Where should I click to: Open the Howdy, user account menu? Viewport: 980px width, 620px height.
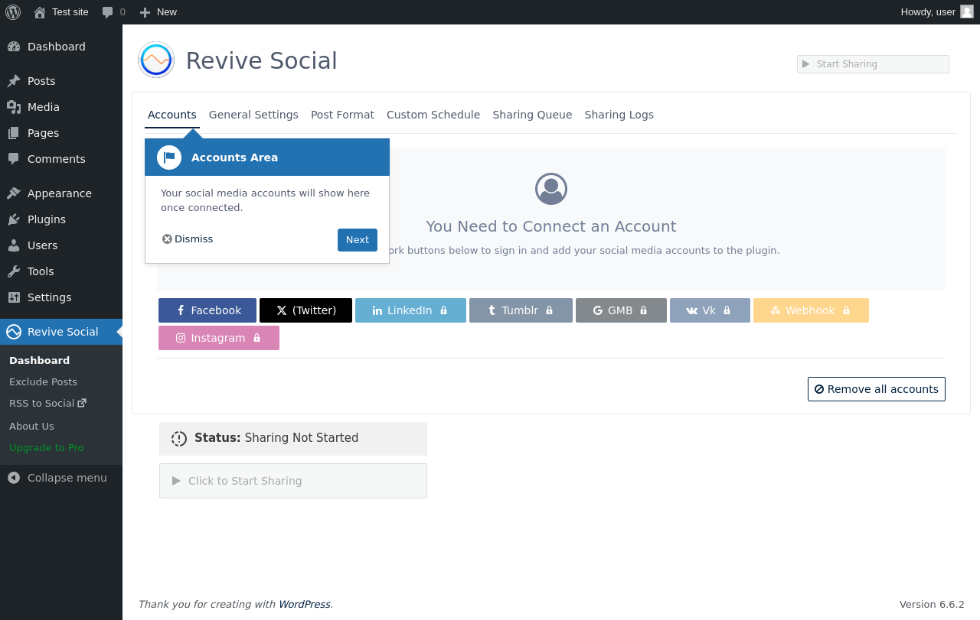[927, 12]
